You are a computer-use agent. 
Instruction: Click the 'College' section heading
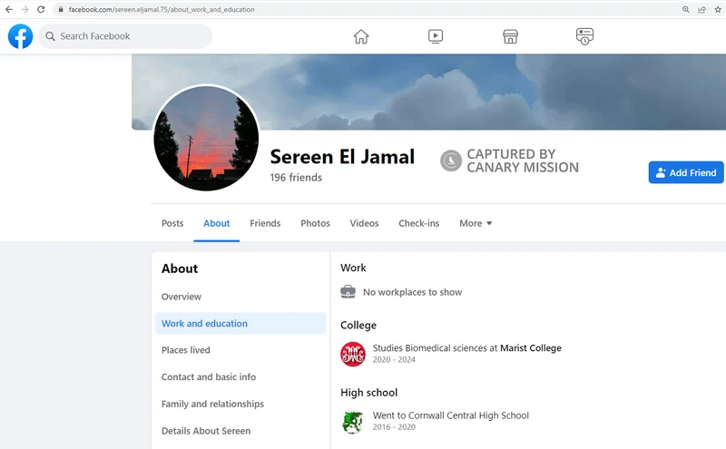pyautogui.click(x=358, y=326)
